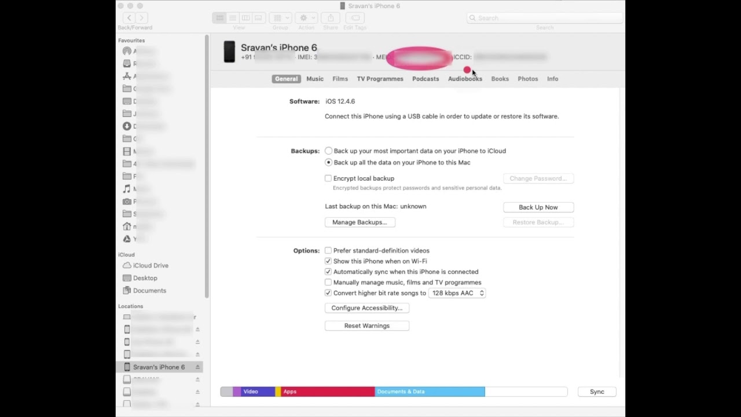Open the Action gear dropdown
The height and width of the screenshot is (417, 741).
tap(306, 18)
